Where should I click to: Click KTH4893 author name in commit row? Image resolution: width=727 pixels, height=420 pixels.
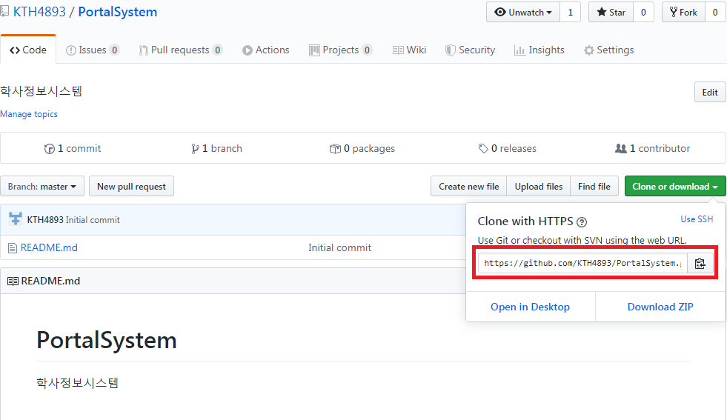pos(45,220)
